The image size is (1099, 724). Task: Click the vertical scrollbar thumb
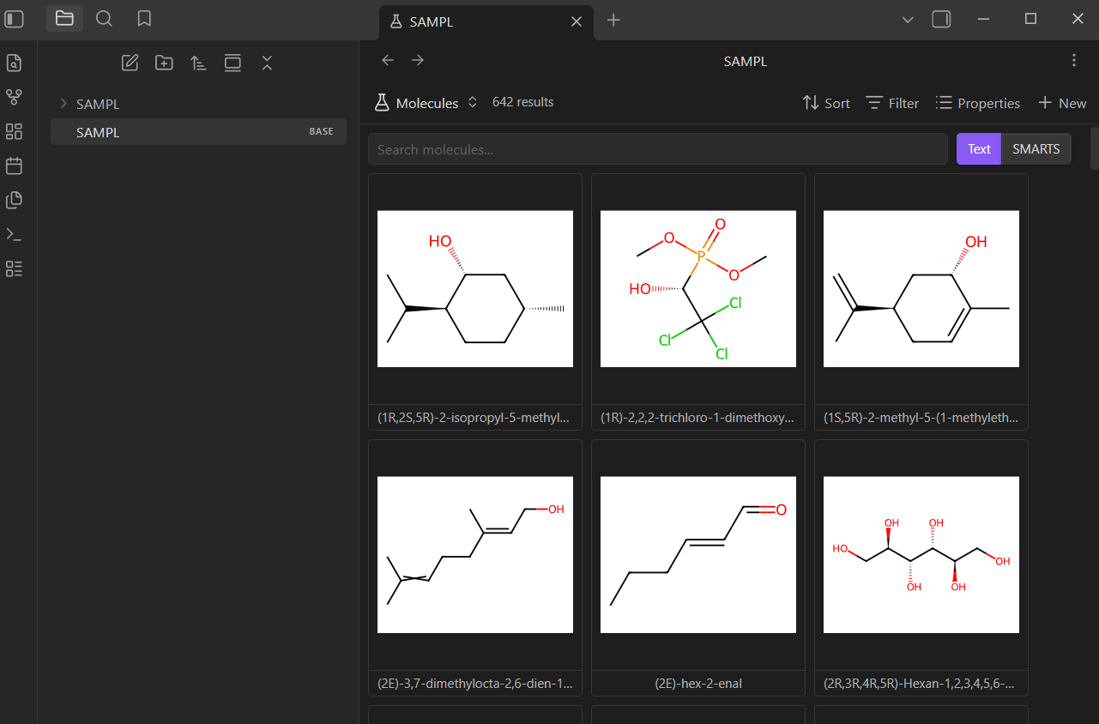pyautogui.click(x=1095, y=148)
